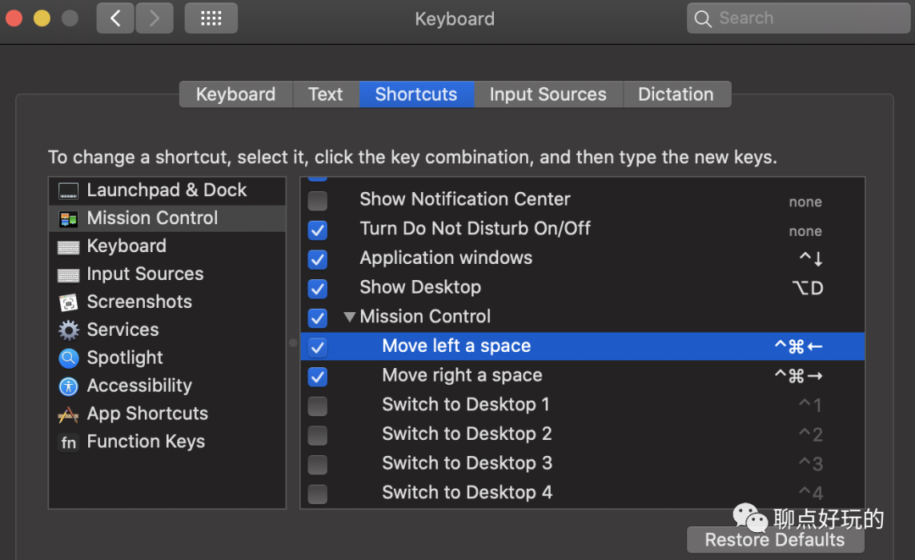
Task: Click the Mission Control sidebar icon
Action: [69, 218]
